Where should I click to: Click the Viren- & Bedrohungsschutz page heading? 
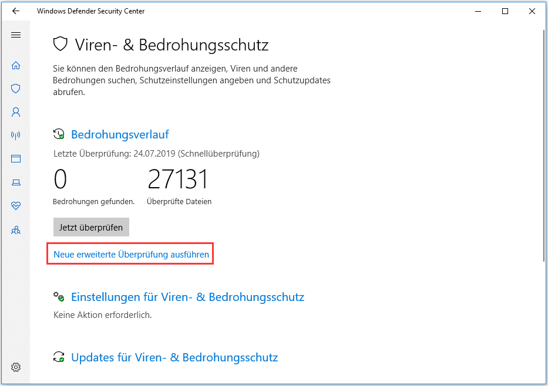[x=172, y=45]
